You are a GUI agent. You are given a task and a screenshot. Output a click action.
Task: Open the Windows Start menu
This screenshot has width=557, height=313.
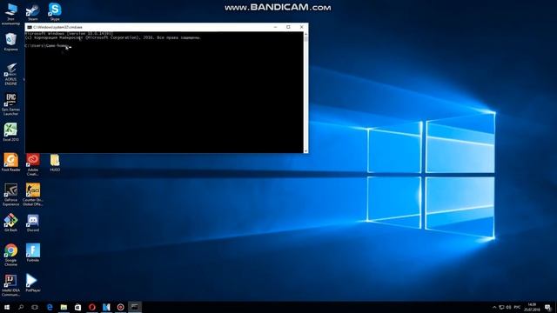7,307
